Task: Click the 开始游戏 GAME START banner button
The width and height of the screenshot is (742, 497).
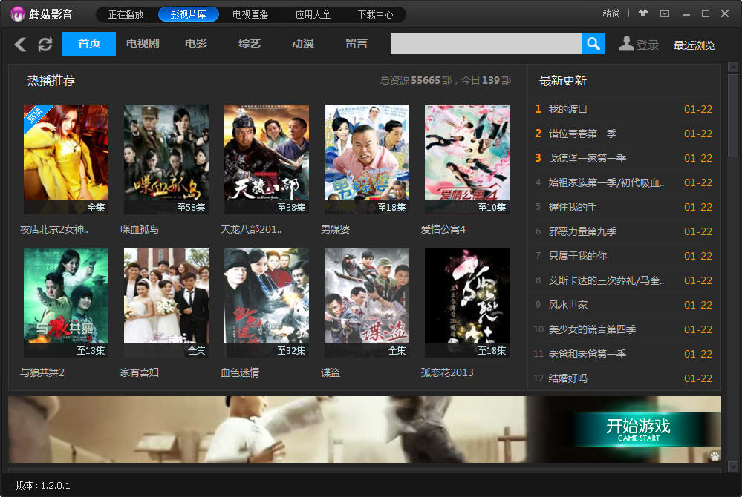Action: pos(639,429)
